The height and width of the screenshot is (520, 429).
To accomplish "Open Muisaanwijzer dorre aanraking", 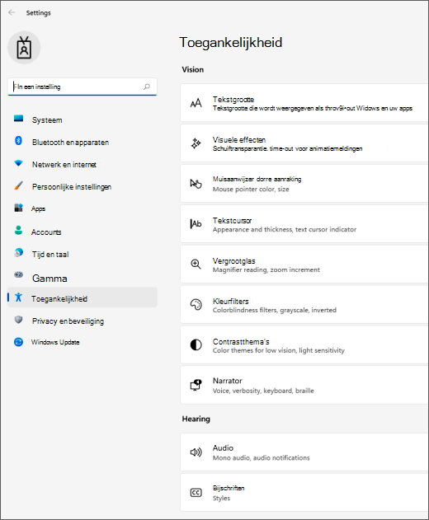I will click(304, 184).
